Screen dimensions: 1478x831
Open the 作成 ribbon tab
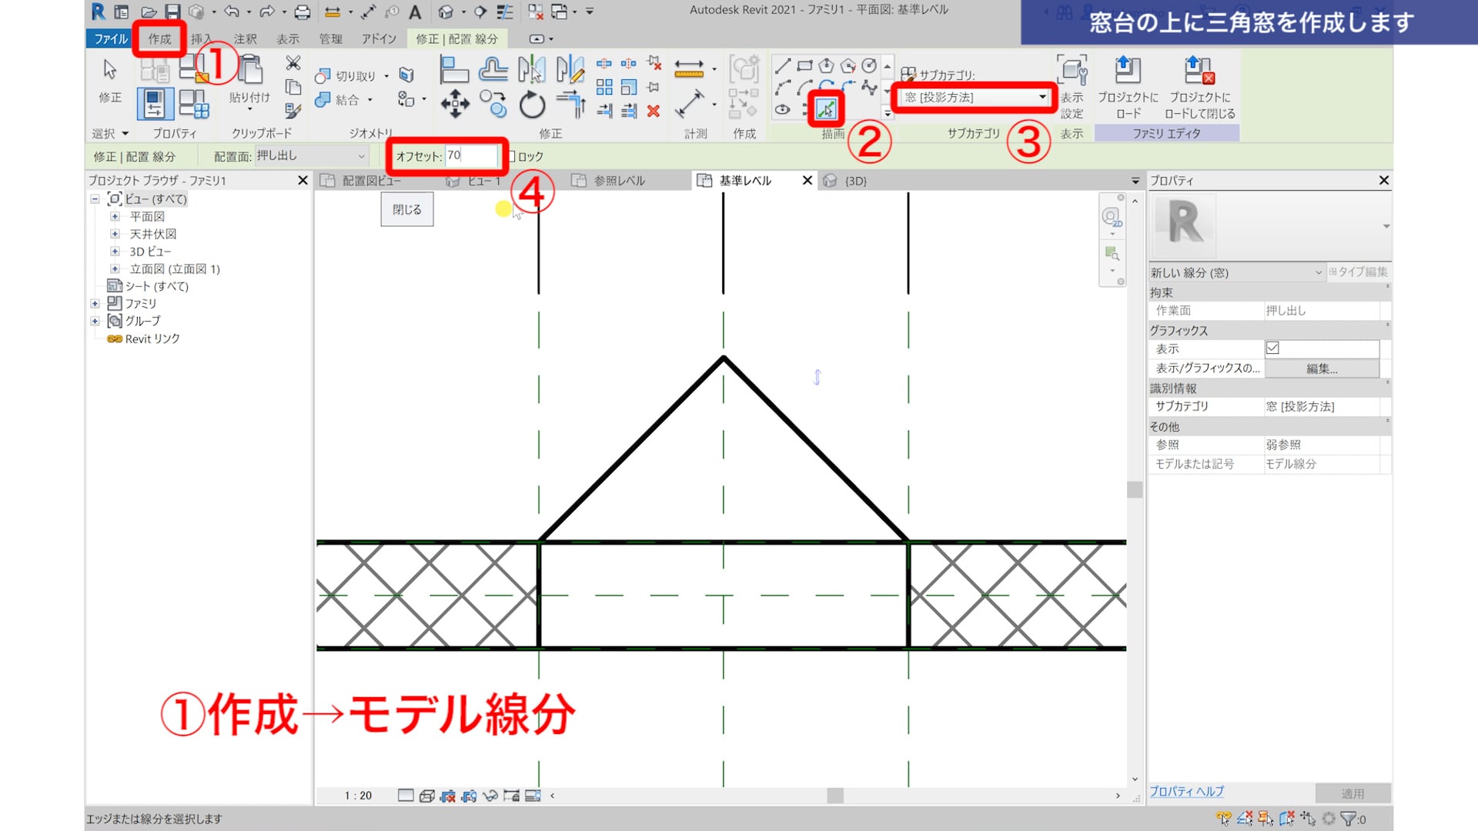(159, 38)
